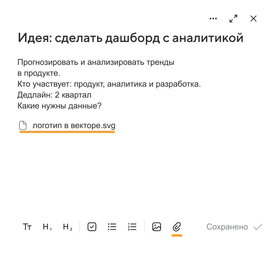Insert an image using the picture icon
This screenshot has height=254, width=272.
(x=157, y=227)
